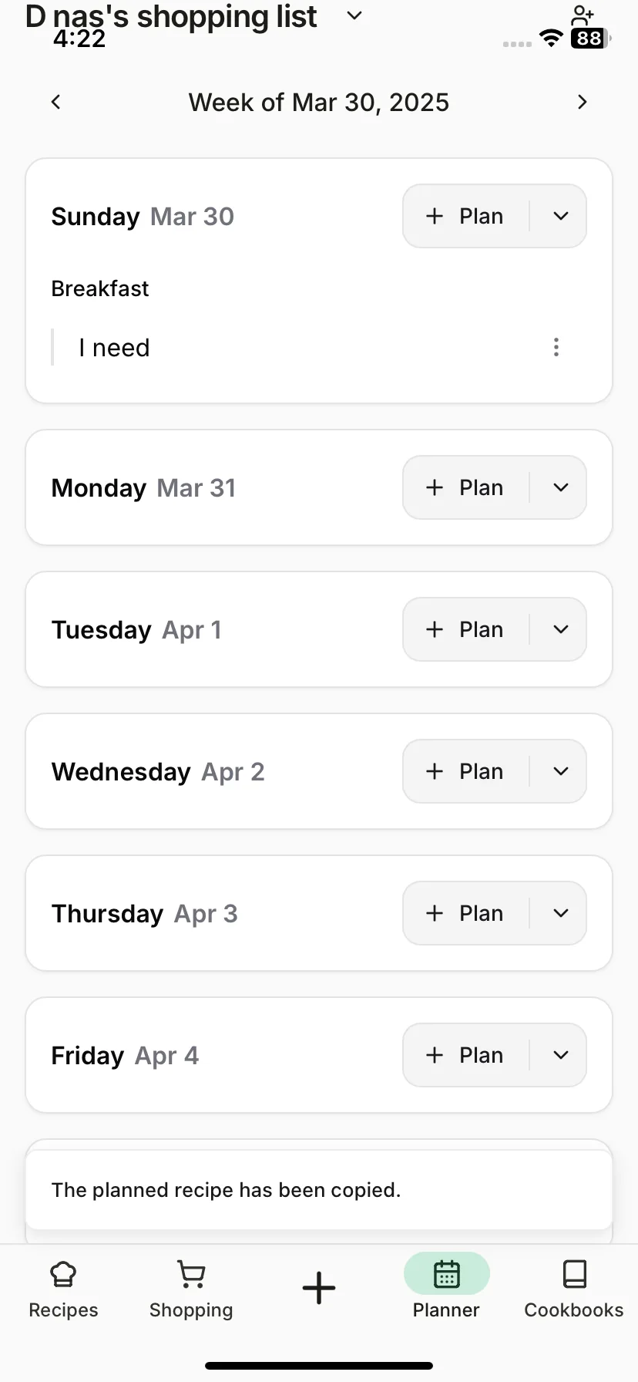Dismiss the planned recipe copied notification

click(x=319, y=1190)
